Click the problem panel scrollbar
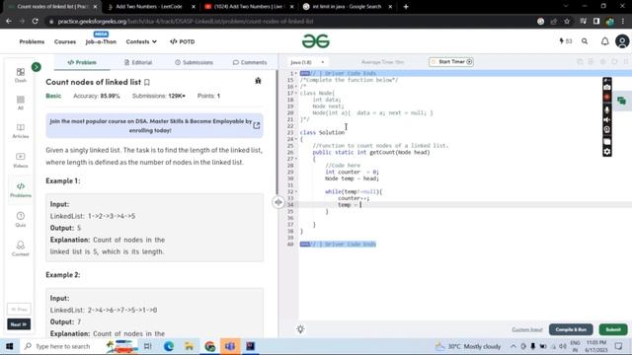The width and height of the screenshot is (632, 355). tap(276, 133)
